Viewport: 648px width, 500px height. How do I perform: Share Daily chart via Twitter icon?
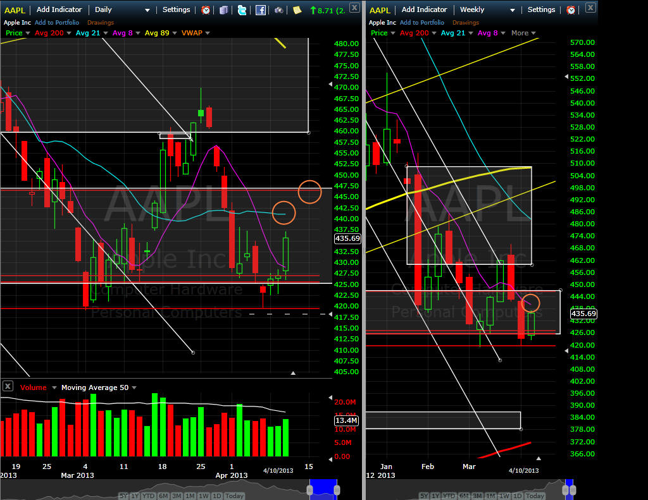pyautogui.click(x=242, y=10)
